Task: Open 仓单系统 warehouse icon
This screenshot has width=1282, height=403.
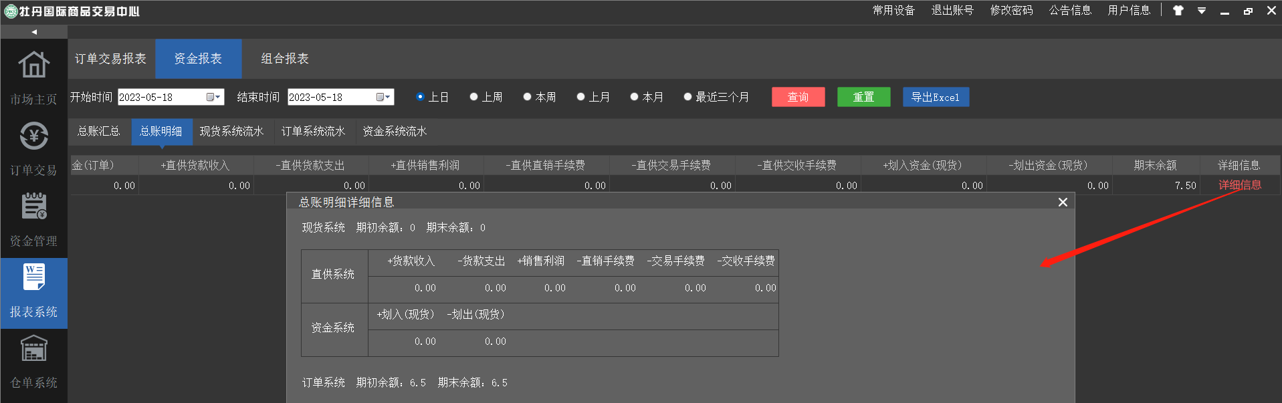Action: [x=33, y=349]
